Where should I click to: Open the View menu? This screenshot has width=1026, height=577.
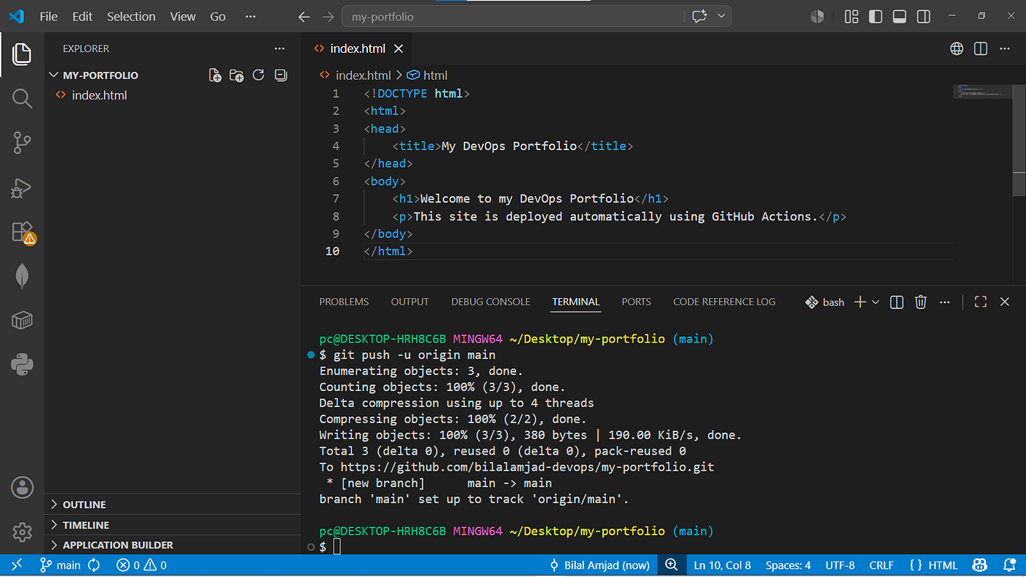coord(182,16)
